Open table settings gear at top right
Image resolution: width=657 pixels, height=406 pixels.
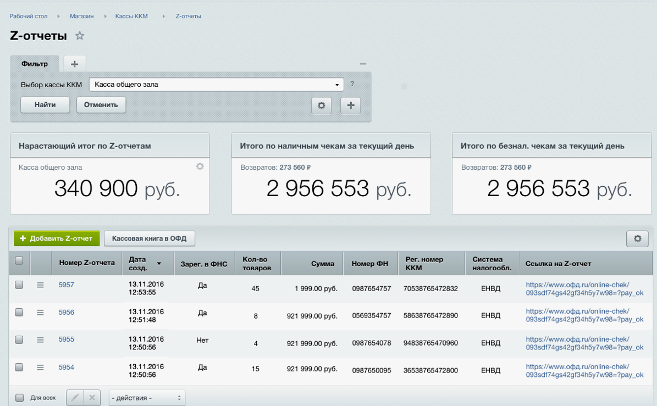tap(637, 238)
